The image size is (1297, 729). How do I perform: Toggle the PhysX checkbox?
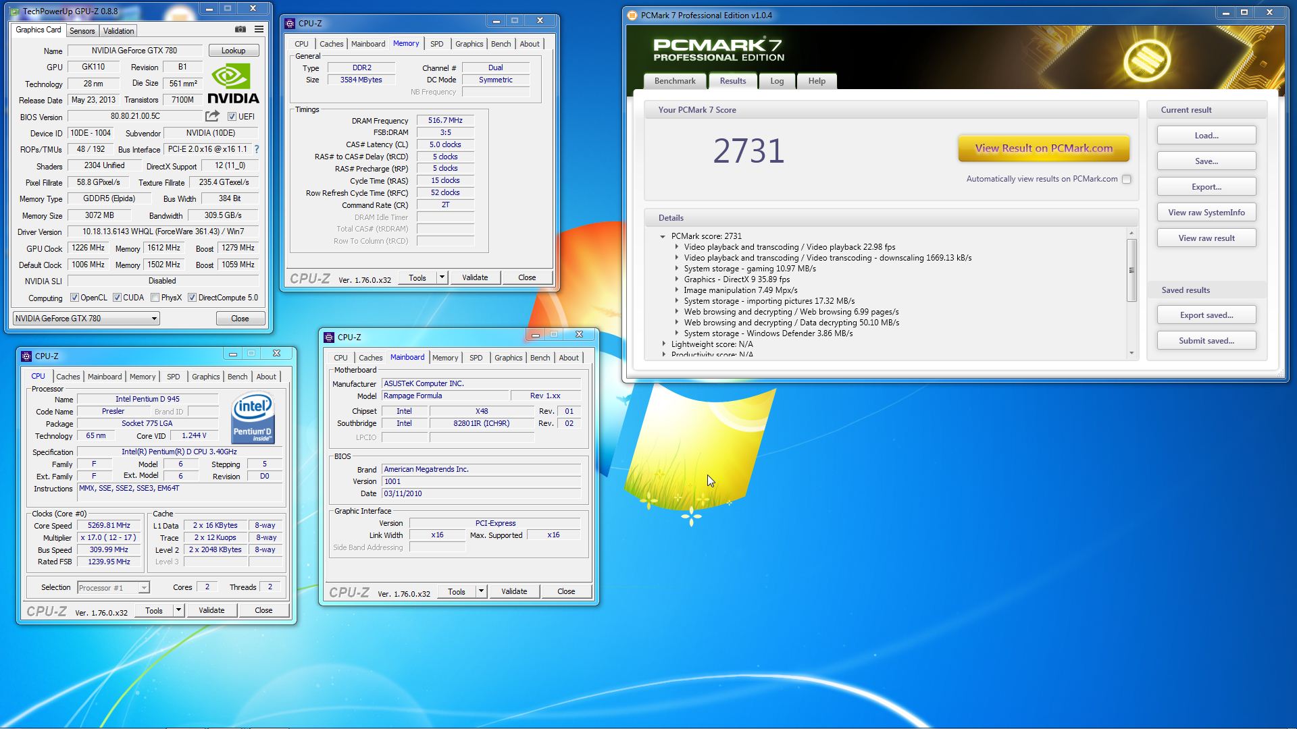coord(155,298)
